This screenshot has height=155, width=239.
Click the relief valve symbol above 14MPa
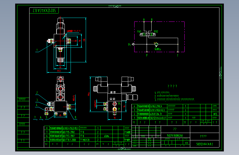coord(156,44)
